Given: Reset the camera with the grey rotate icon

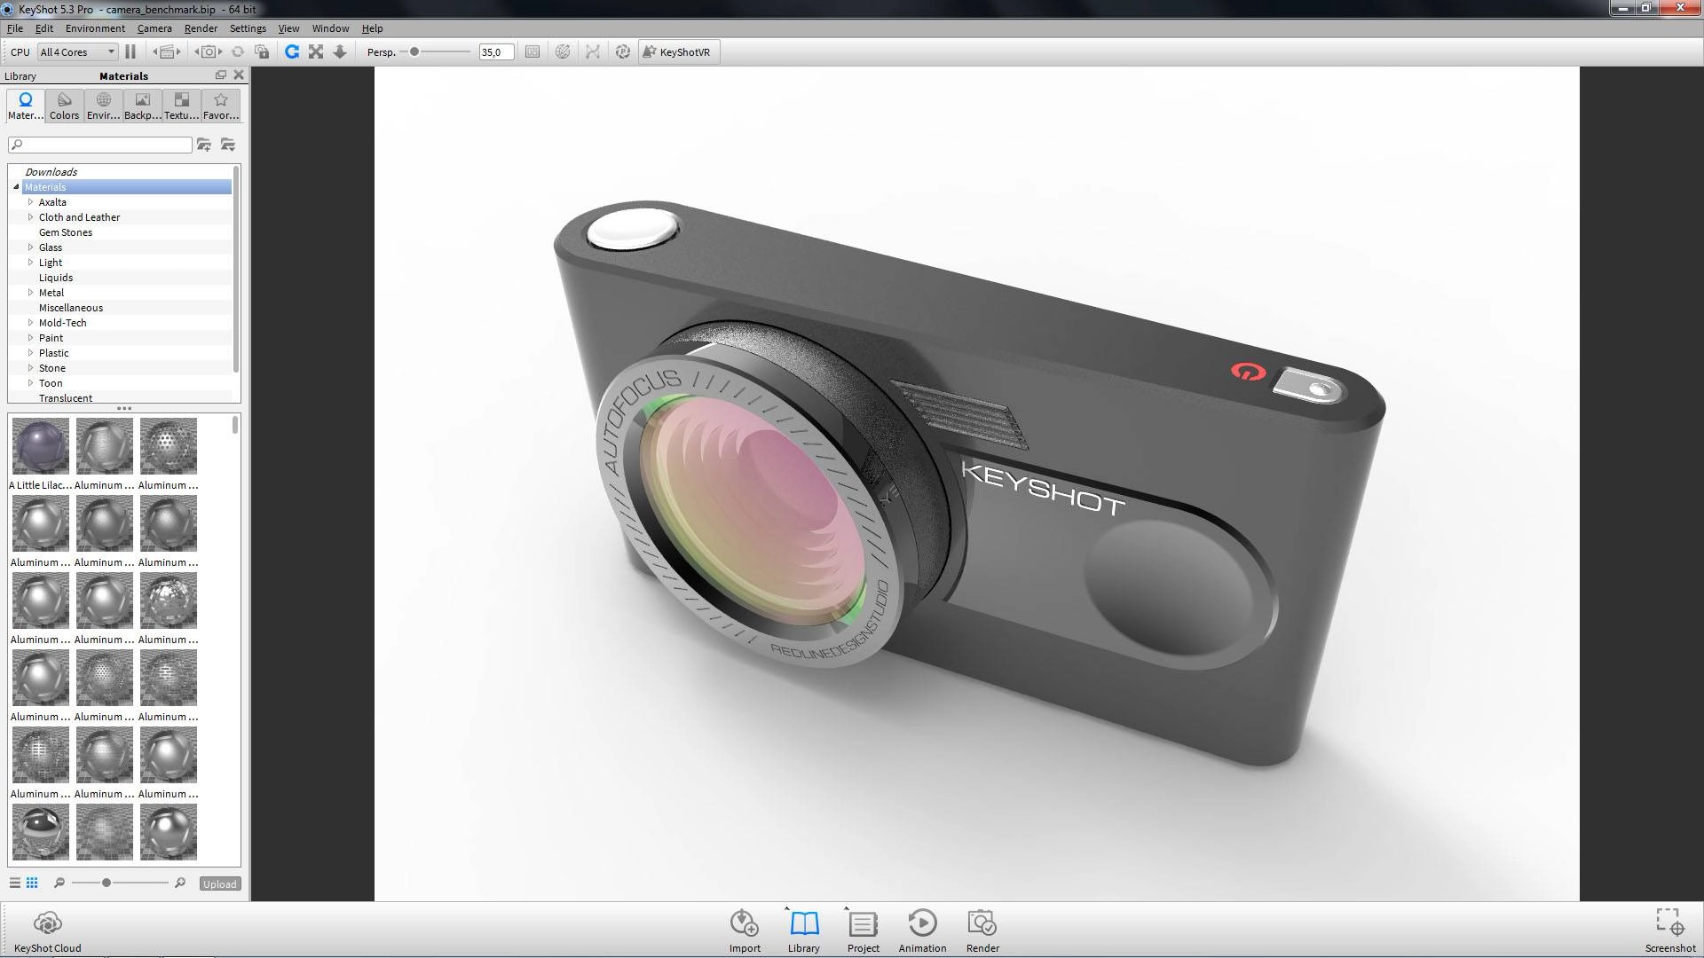Looking at the screenshot, I should (238, 52).
